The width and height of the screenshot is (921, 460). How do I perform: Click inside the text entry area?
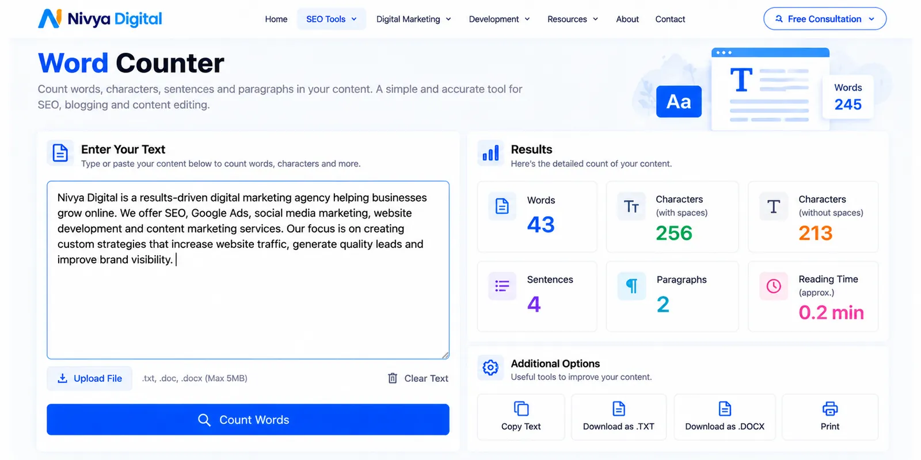coord(248,270)
